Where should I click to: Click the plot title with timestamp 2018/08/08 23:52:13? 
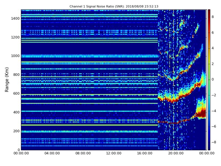(114, 6)
